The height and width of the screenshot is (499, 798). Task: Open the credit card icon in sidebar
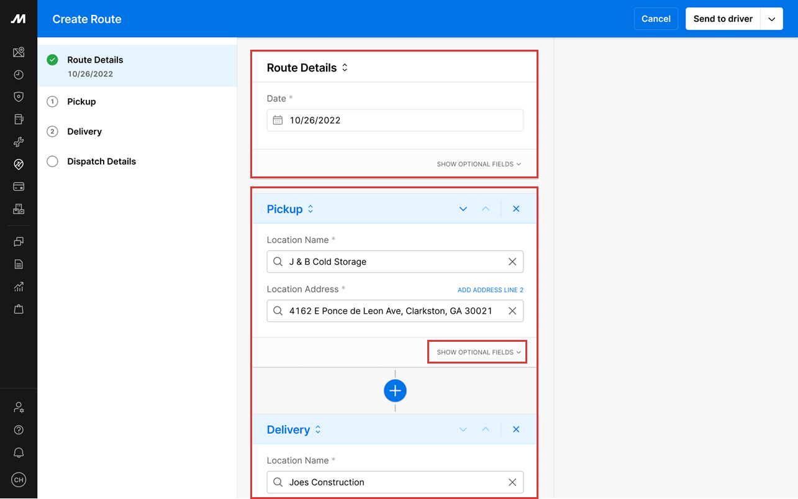19,186
